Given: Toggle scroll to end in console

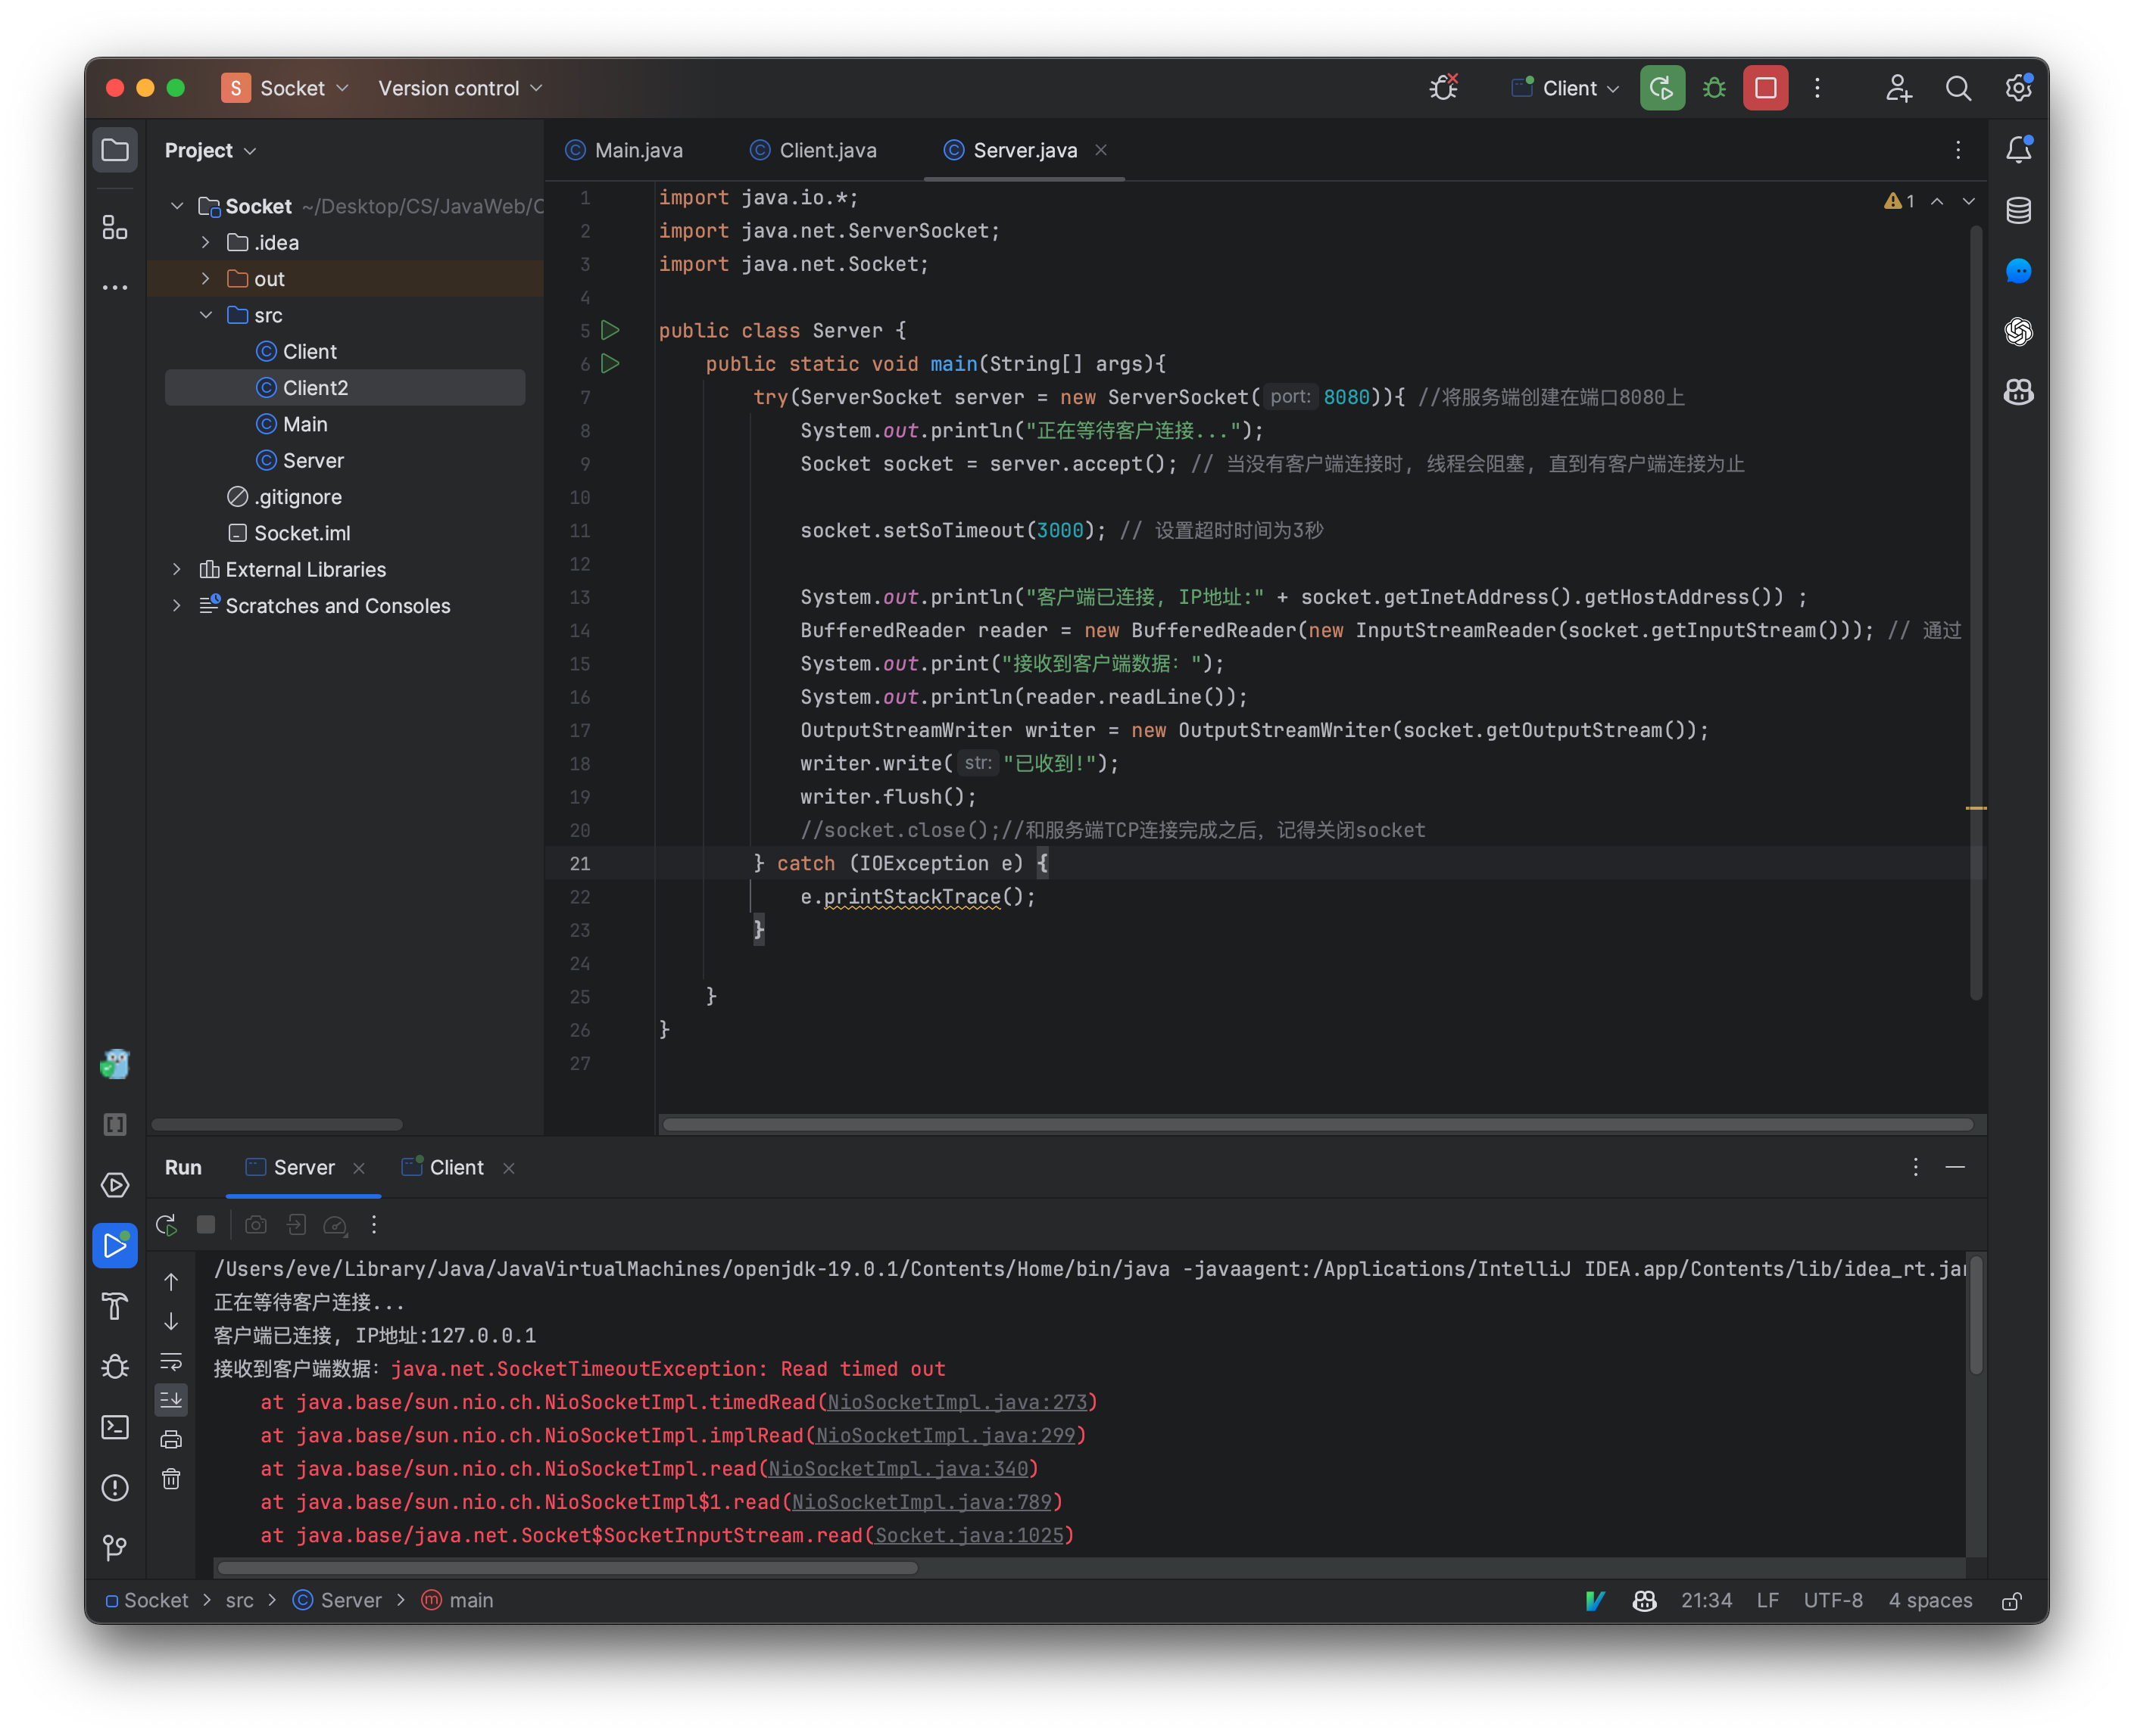Looking at the screenshot, I should pyautogui.click(x=171, y=1399).
